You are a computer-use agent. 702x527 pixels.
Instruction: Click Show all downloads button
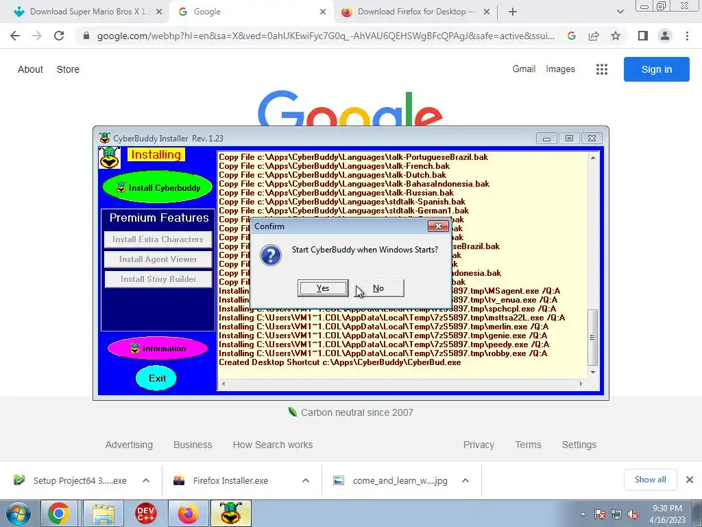[650, 480]
